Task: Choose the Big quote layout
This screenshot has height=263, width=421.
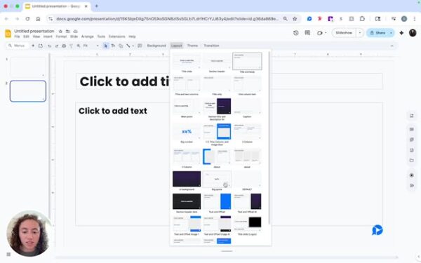Action: click(x=217, y=181)
